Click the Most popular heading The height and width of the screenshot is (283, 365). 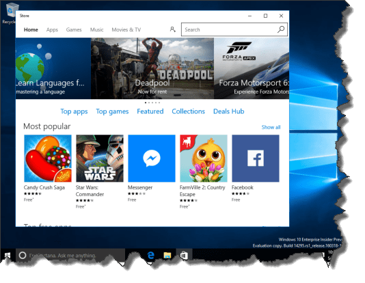point(46,126)
